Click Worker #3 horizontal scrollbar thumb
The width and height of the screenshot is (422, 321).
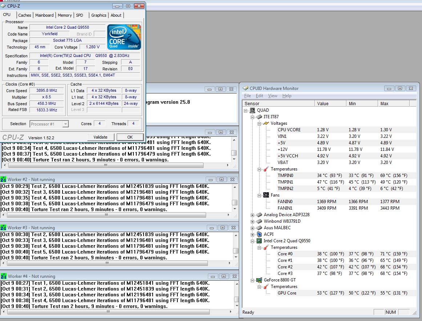(107, 263)
